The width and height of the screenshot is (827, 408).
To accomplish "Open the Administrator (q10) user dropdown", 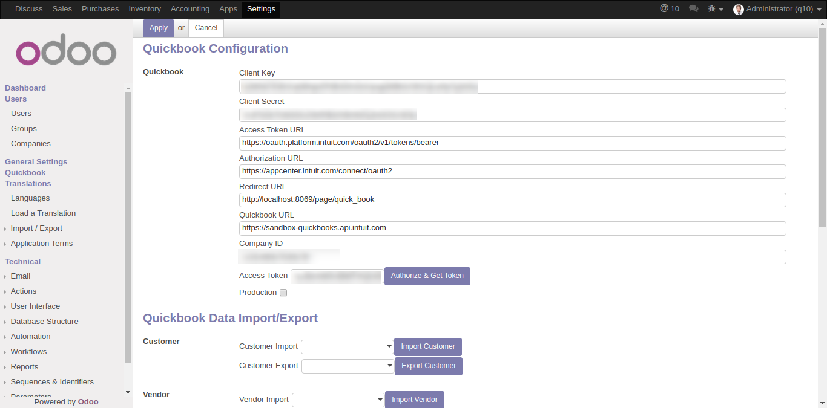I will coord(777,9).
